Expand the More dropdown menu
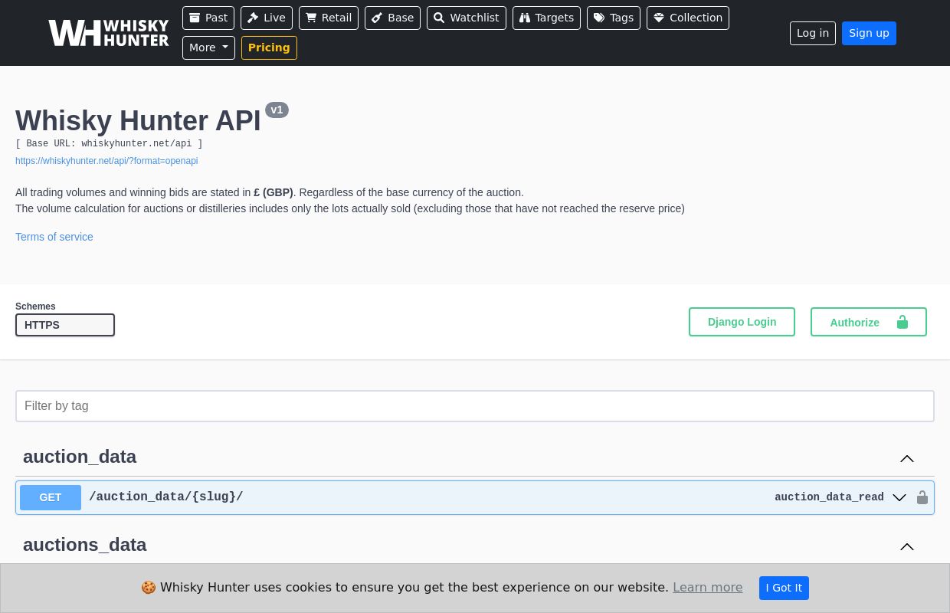950x613 pixels. [x=208, y=48]
